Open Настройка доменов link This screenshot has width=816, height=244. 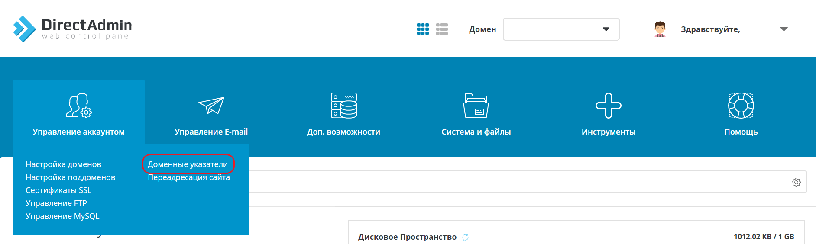tap(63, 164)
